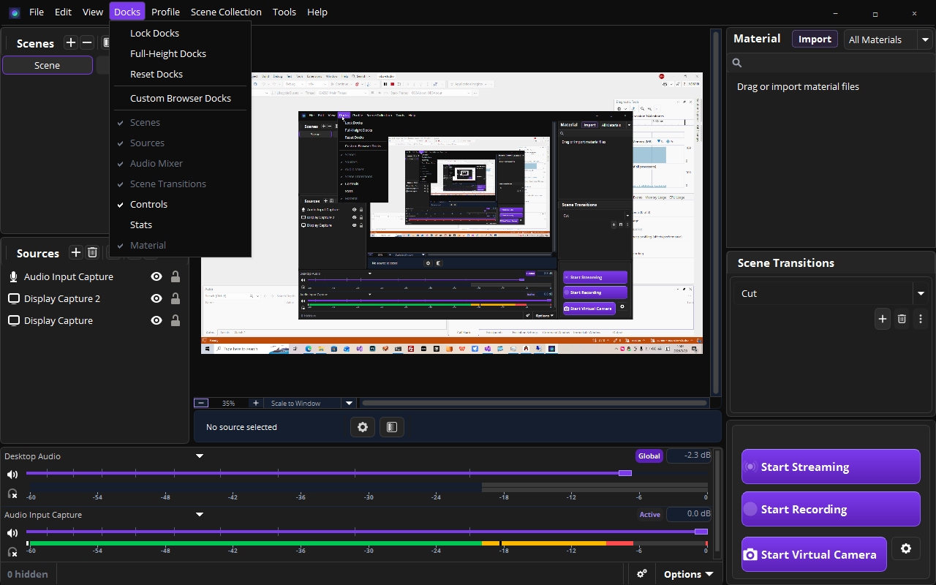
Task: Click Start Virtual Camera
Action: tap(814, 554)
